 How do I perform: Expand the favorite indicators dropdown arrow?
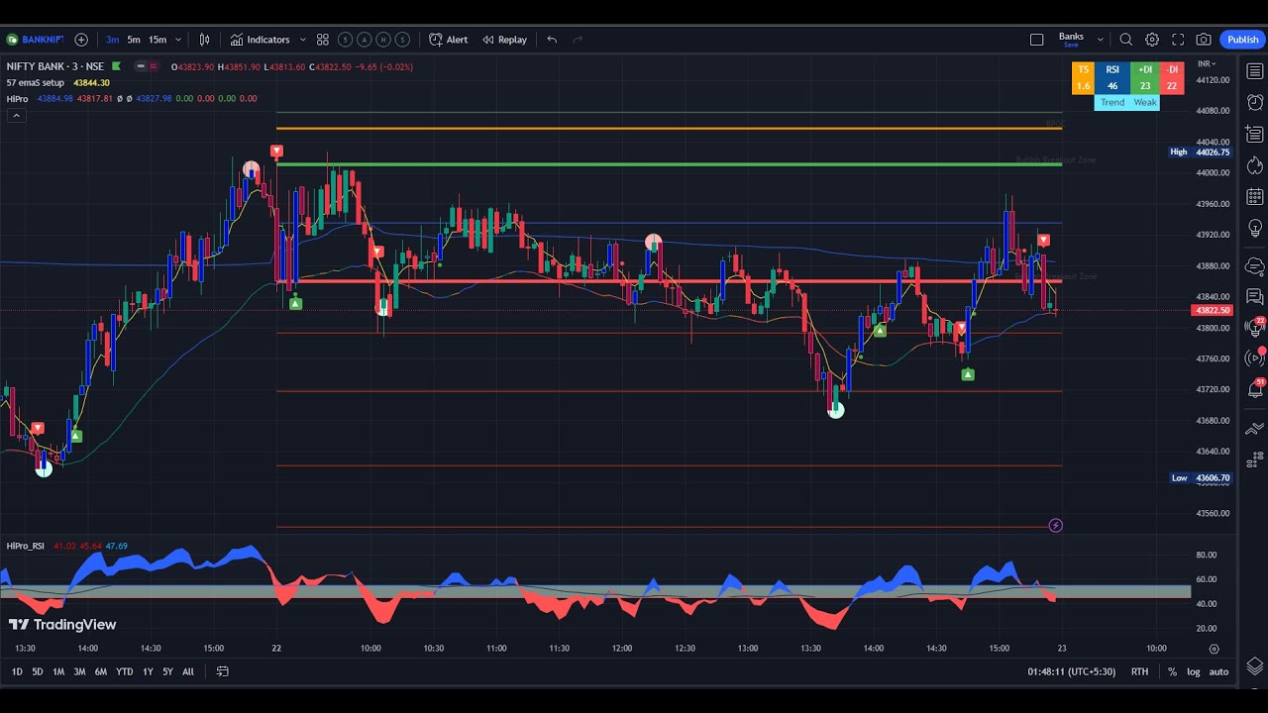point(302,40)
